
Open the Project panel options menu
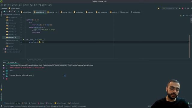(x=18, y=11)
